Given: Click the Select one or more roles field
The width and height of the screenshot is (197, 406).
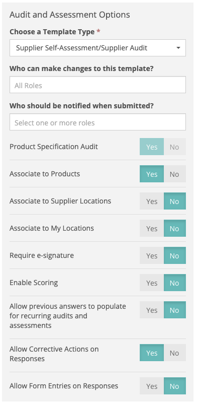Looking at the screenshot, I should tap(97, 122).
